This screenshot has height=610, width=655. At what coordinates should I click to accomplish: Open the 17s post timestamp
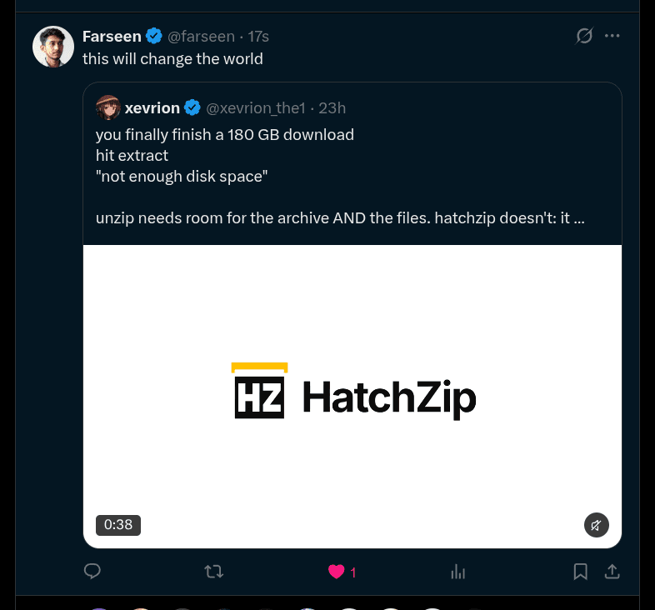pyautogui.click(x=258, y=37)
